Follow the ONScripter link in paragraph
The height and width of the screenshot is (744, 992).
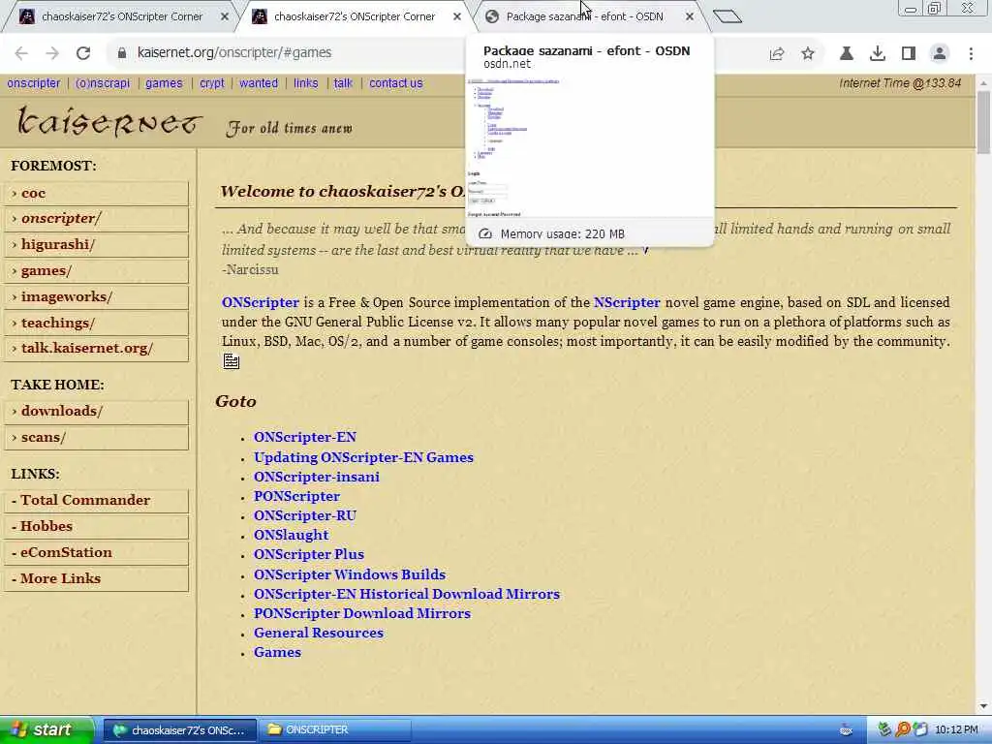click(x=260, y=302)
